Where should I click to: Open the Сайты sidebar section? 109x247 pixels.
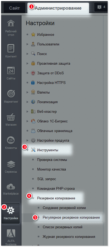coord(11,73)
